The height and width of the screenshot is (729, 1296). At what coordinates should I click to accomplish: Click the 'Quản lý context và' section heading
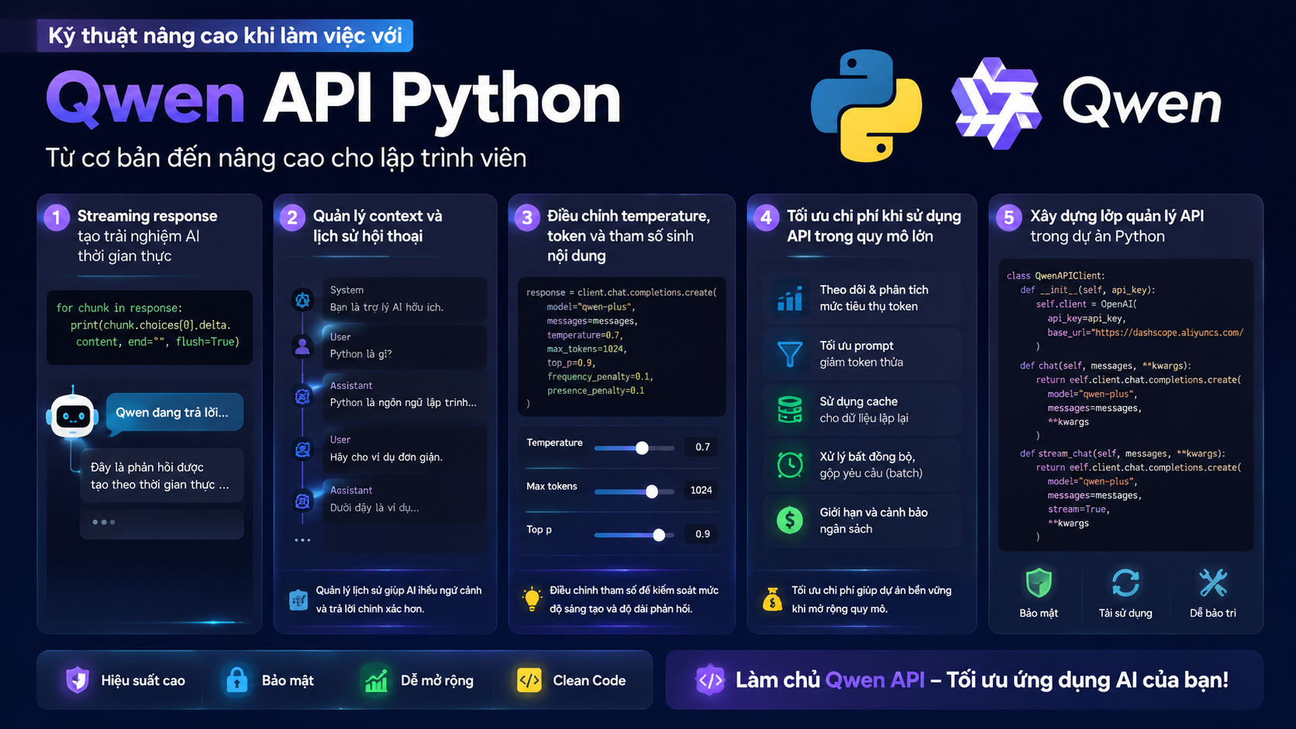click(377, 216)
